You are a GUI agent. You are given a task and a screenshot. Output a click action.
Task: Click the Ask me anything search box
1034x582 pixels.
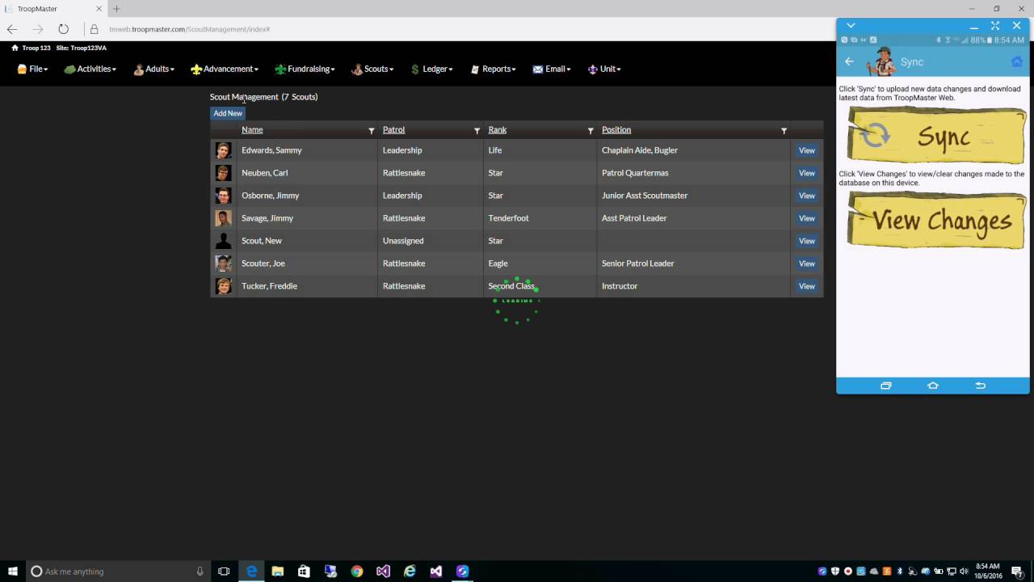[118, 571]
